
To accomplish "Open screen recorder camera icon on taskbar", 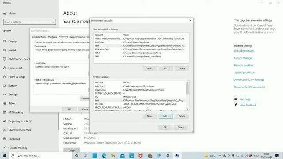I will pos(159,155).
